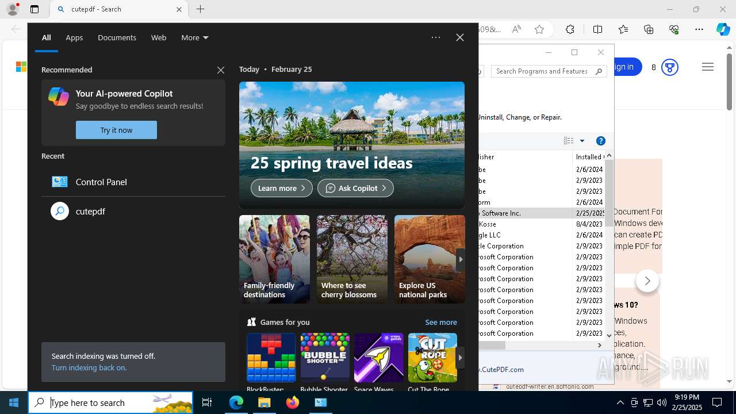Open the view options dropdown in Programs and Features
The height and width of the screenshot is (414, 736).
tap(582, 141)
